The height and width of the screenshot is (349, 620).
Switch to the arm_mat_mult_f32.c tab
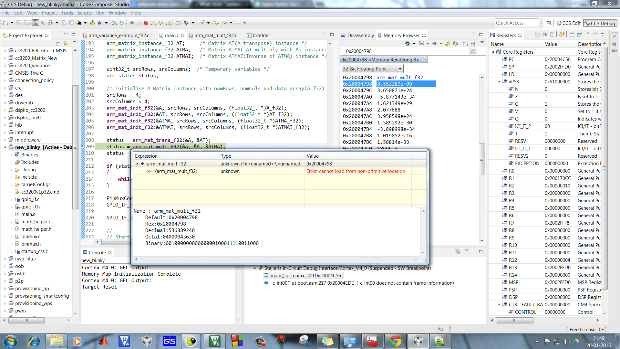click(x=216, y=35)
